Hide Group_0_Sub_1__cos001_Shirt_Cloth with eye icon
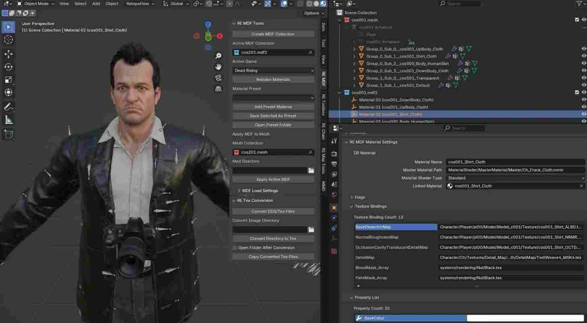 (584, 56)
